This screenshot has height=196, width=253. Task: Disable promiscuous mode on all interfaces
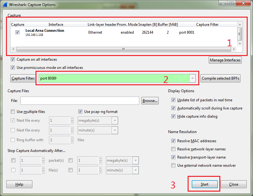pos(13,67)
